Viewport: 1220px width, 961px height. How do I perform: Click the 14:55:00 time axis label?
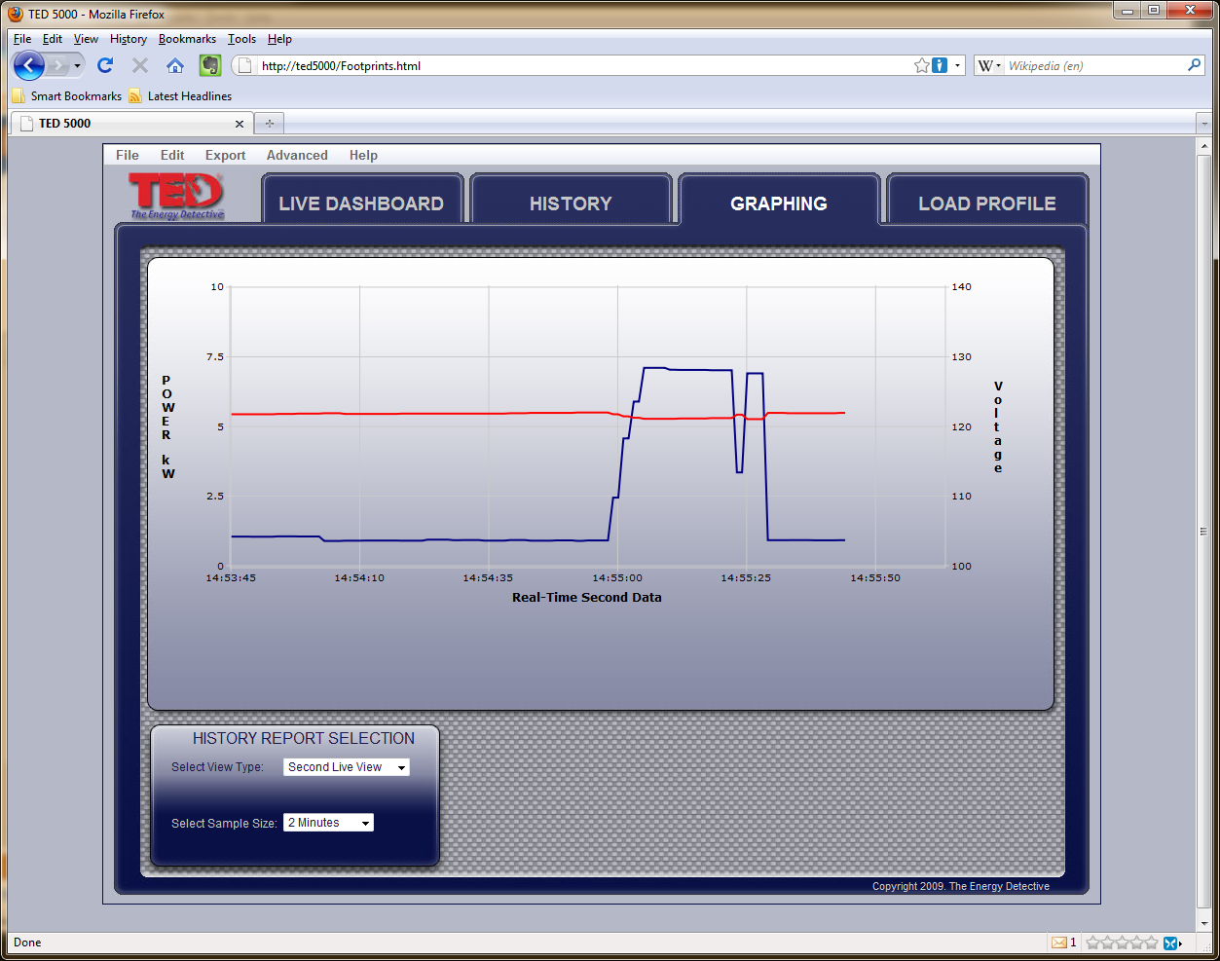coord(617,577)
